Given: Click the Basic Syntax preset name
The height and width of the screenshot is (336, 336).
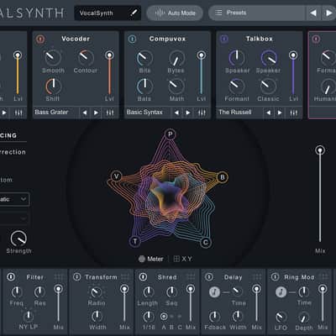Looking at the screenshot, I should (x=144, y=113).
